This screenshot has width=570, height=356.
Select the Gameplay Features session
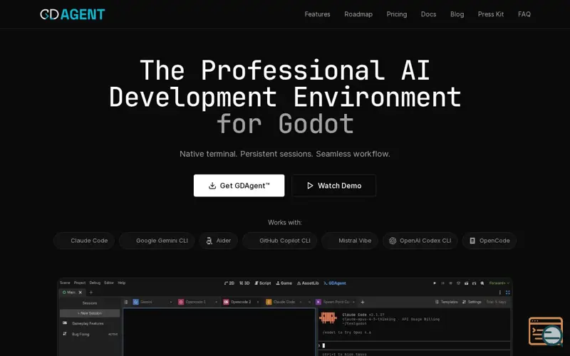point(90,323)
